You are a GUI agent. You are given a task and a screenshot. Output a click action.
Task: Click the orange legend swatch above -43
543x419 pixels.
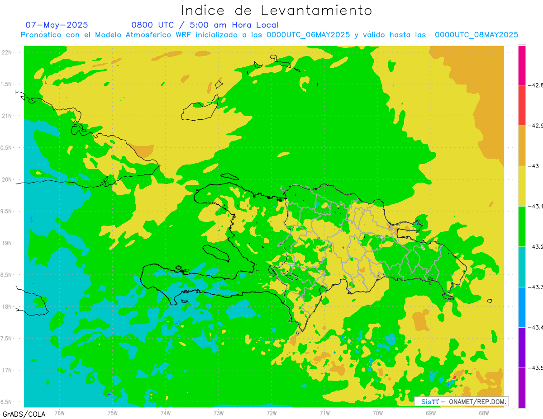pyautogui.click(x=522, y=146)
